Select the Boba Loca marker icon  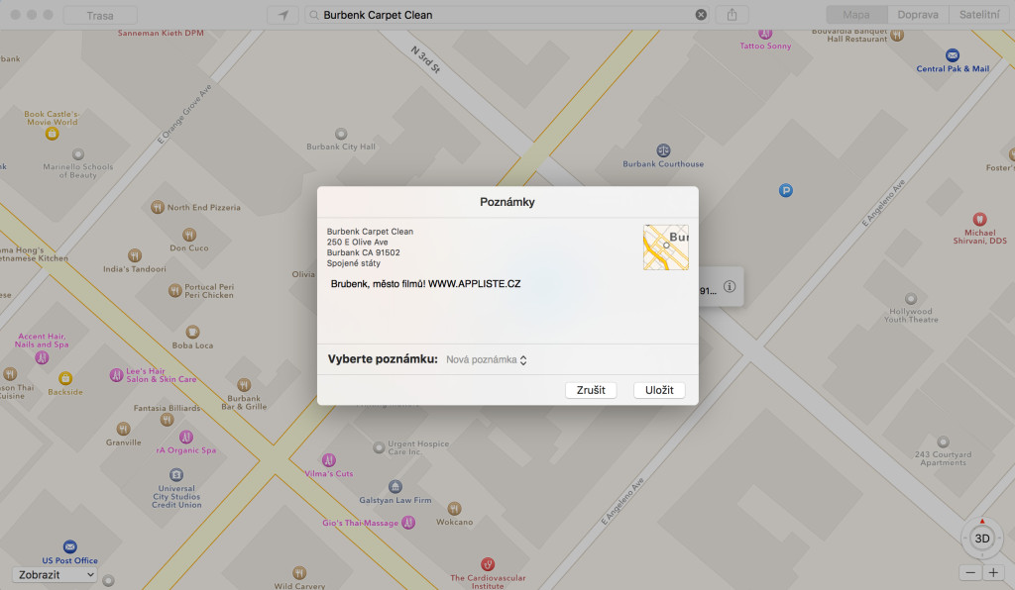click(192, 333)
